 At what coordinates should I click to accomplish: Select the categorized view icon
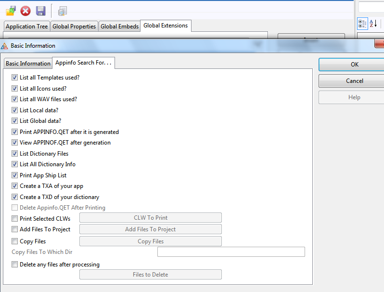(362, 24)
